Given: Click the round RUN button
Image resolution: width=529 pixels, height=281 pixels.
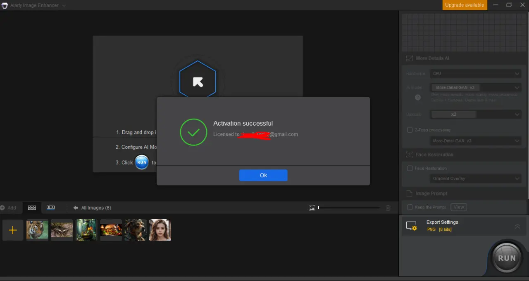Looking at the screenshot, I should tap(507, 258).
